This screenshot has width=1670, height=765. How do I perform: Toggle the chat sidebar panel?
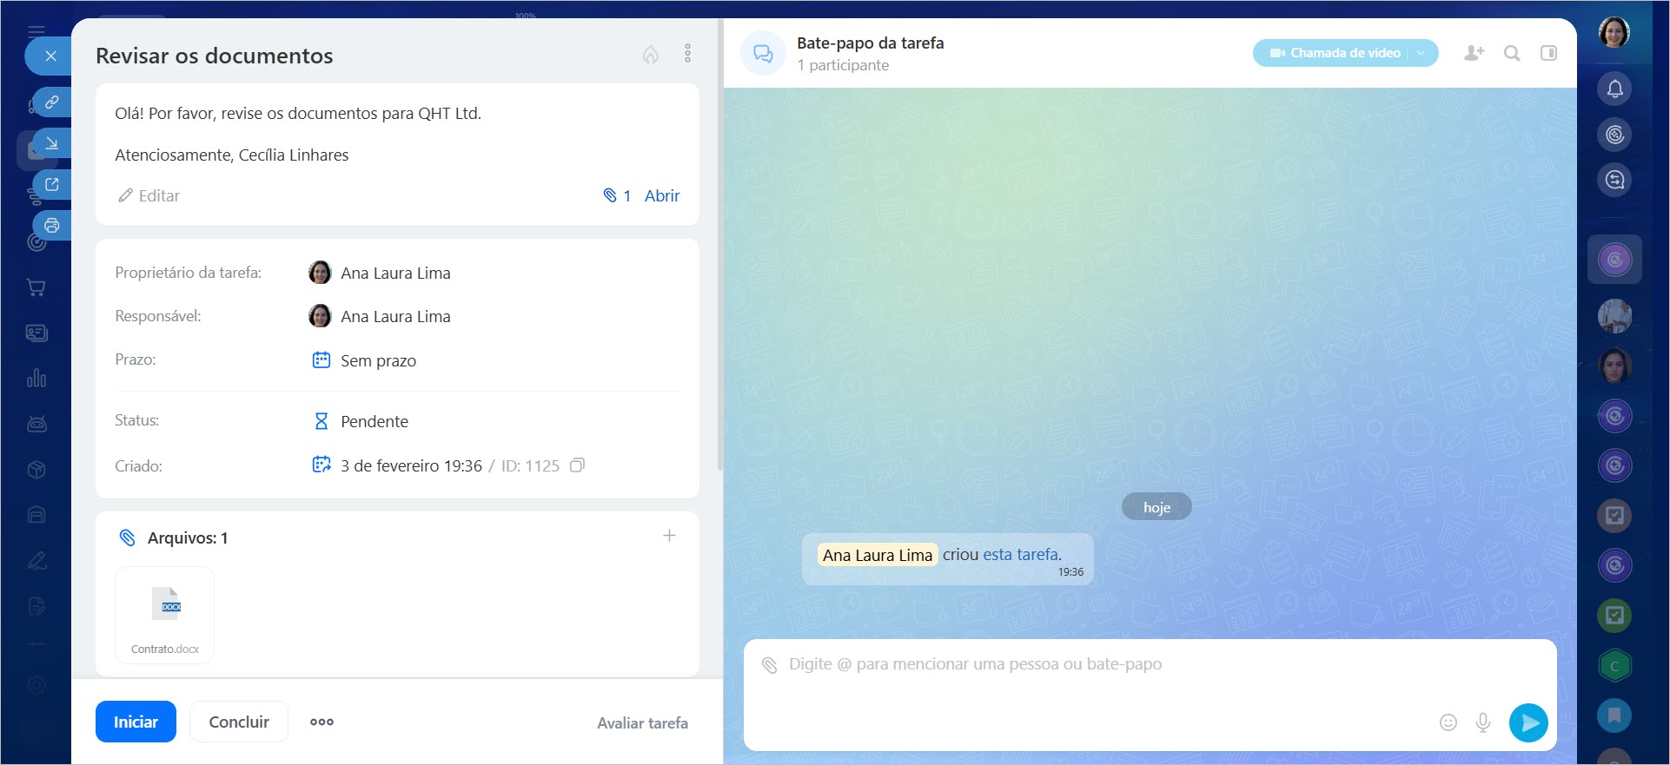(1548, 53)
